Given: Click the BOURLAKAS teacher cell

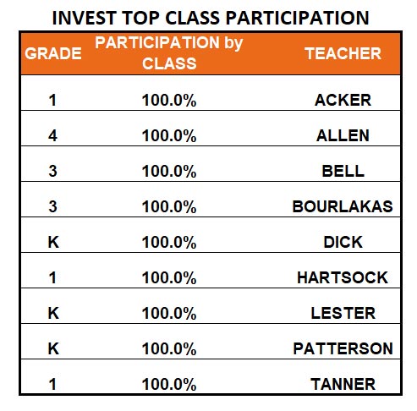Looking at the screenshot, I should [343, 206].
